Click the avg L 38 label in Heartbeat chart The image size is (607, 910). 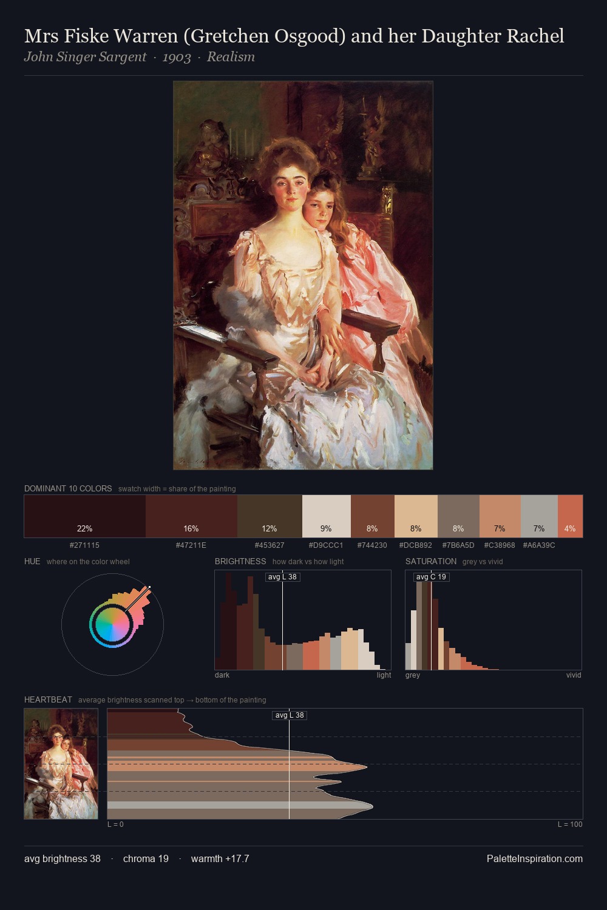pos(290,715)
